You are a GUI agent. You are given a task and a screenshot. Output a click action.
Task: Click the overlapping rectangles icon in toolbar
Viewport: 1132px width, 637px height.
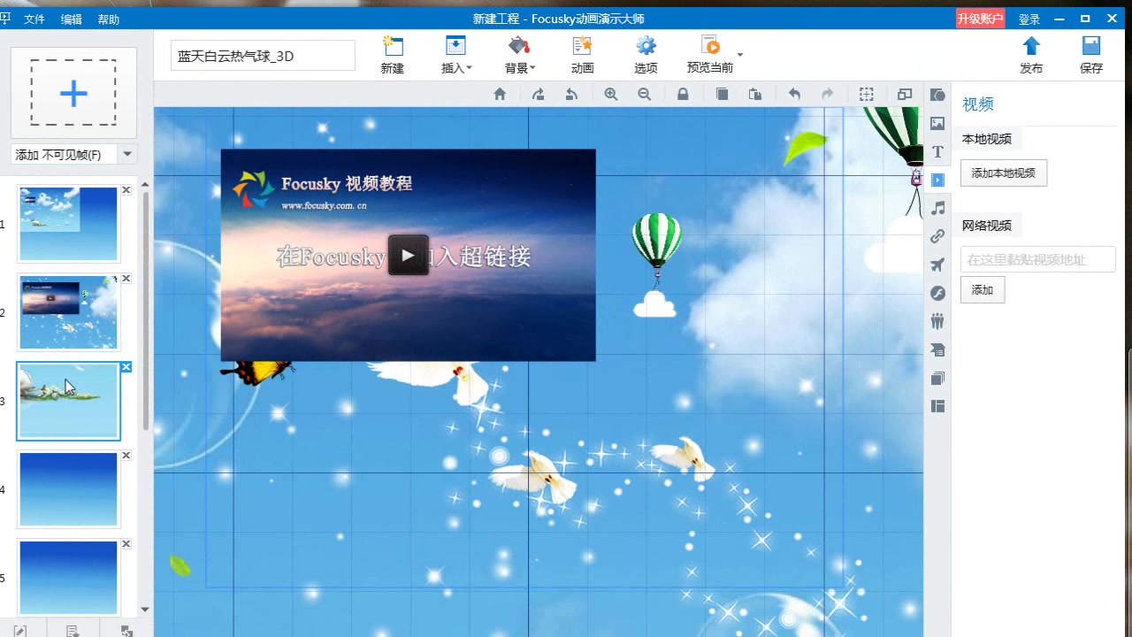pyautogui.click(x=905, y=95)
